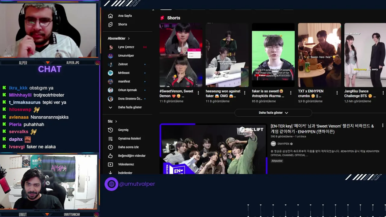The height and width of the screenshot is (217, 386).
Task: Select Beğendiğim videolar menu item
Action: click(x=132, y=156)
